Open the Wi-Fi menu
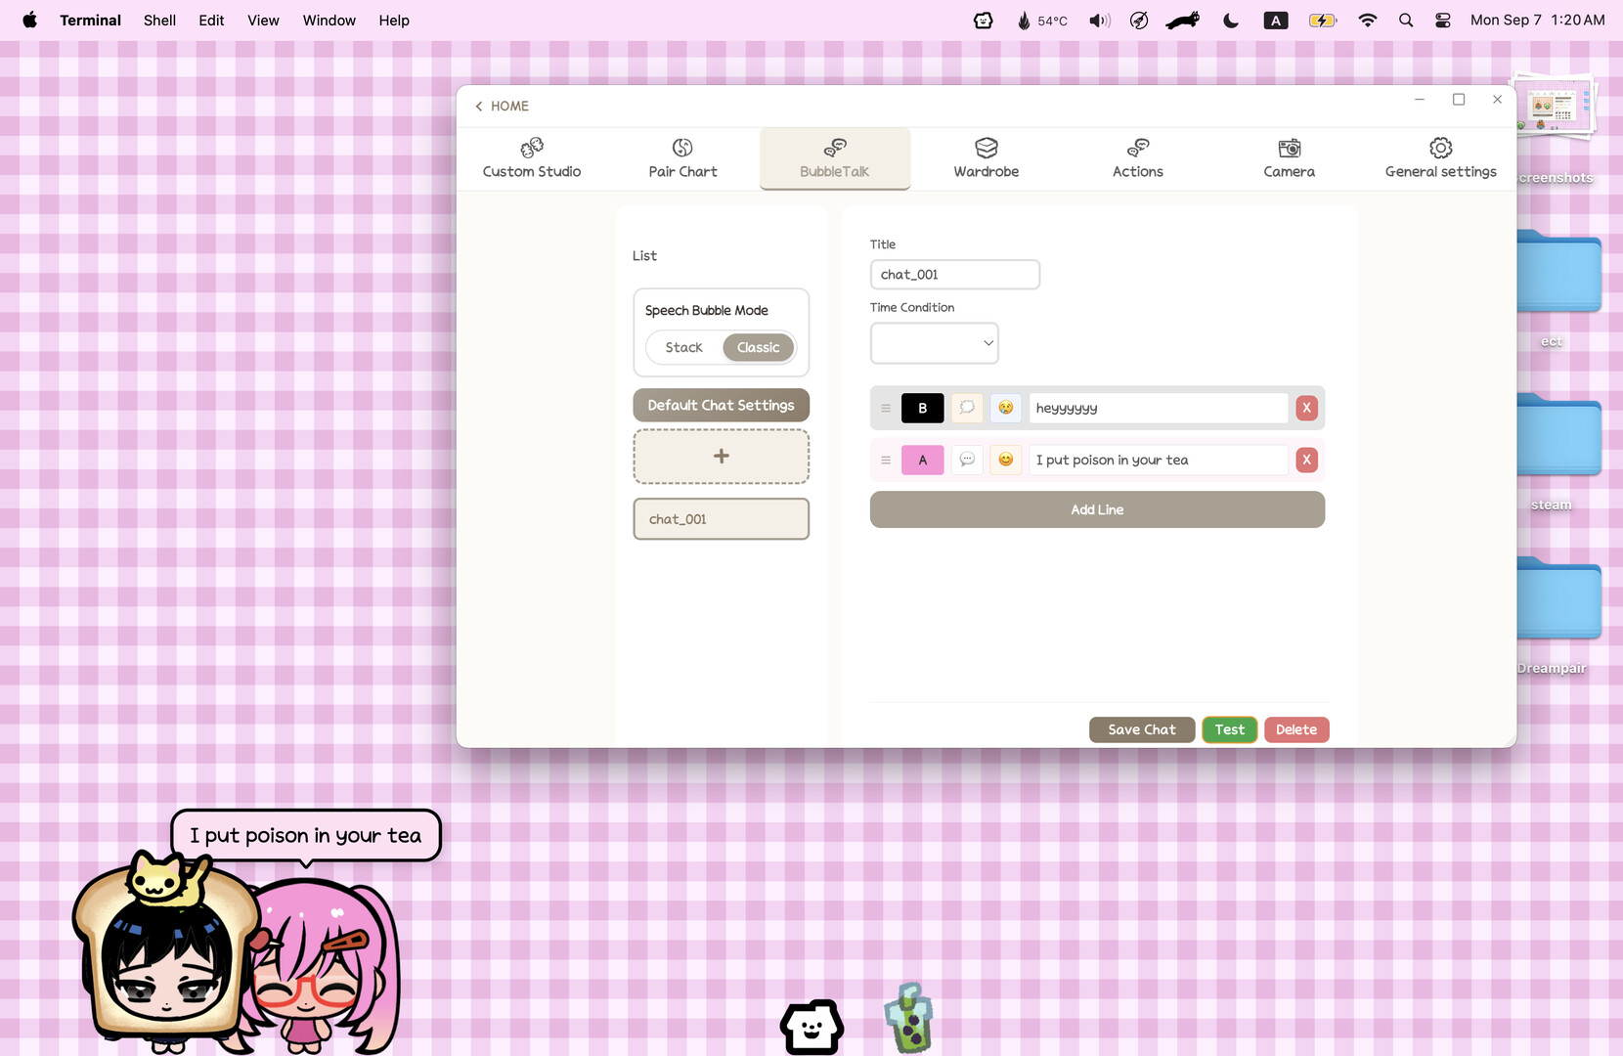 click(x=1368, y=20)
